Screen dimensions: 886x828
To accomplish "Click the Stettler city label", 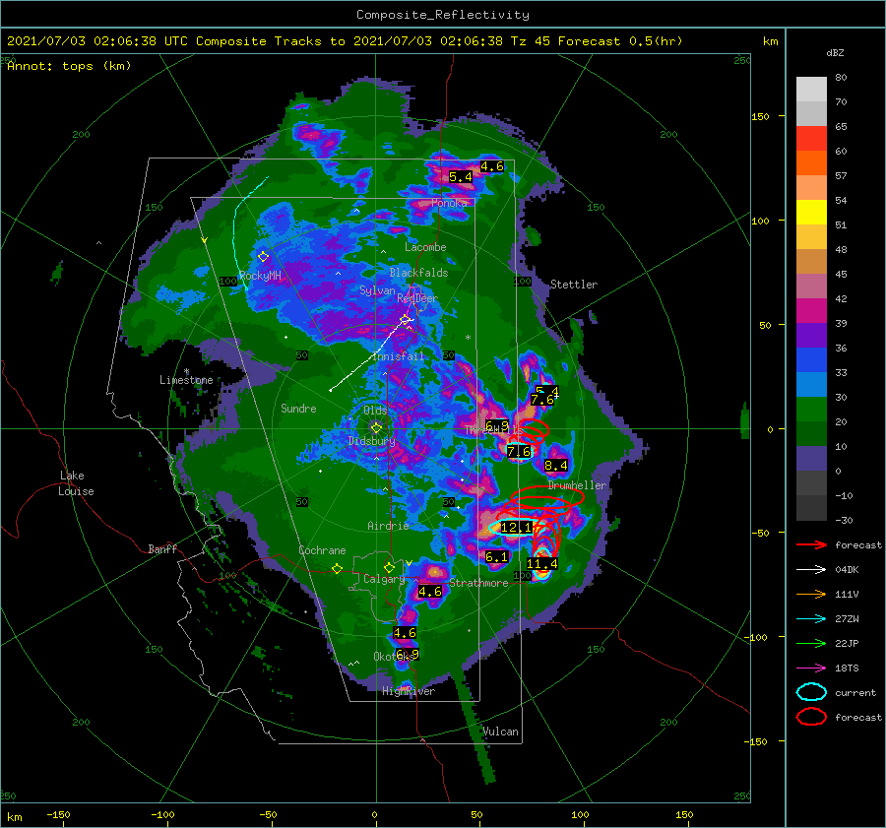I will 574,285.
